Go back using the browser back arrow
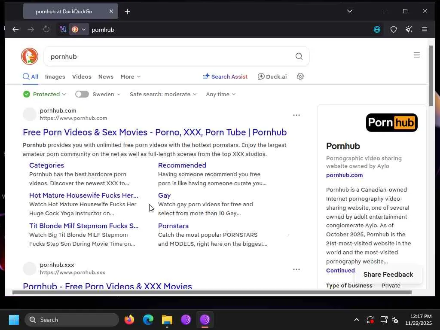This screenshot has height=330, width=440. 15,30
